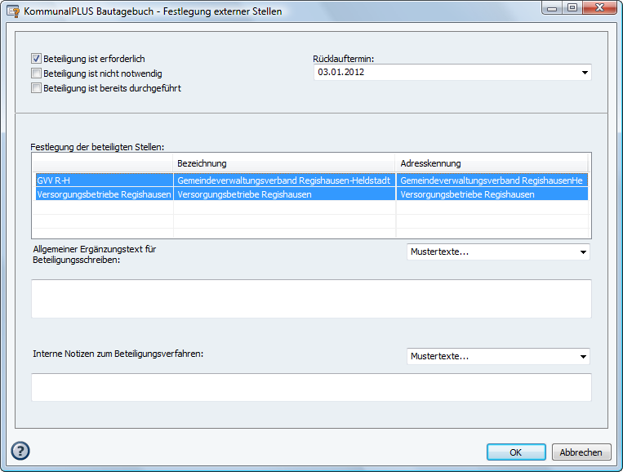
Task: Click the blue help question mark icon
Action: point(20,451)
